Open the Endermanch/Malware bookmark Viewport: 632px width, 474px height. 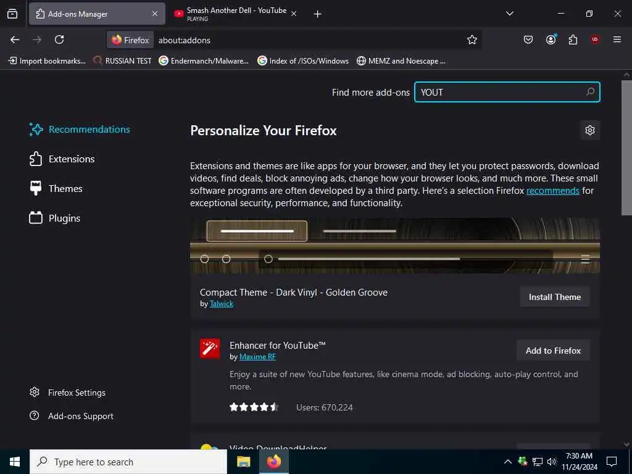[x=204, y=61]
